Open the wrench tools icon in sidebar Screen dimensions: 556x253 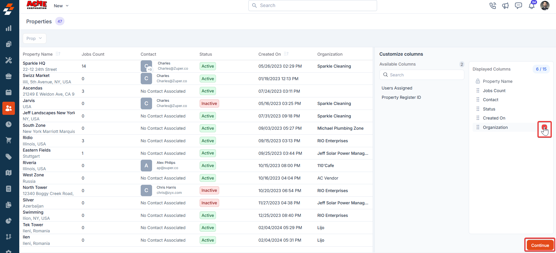tap(9, 60)
